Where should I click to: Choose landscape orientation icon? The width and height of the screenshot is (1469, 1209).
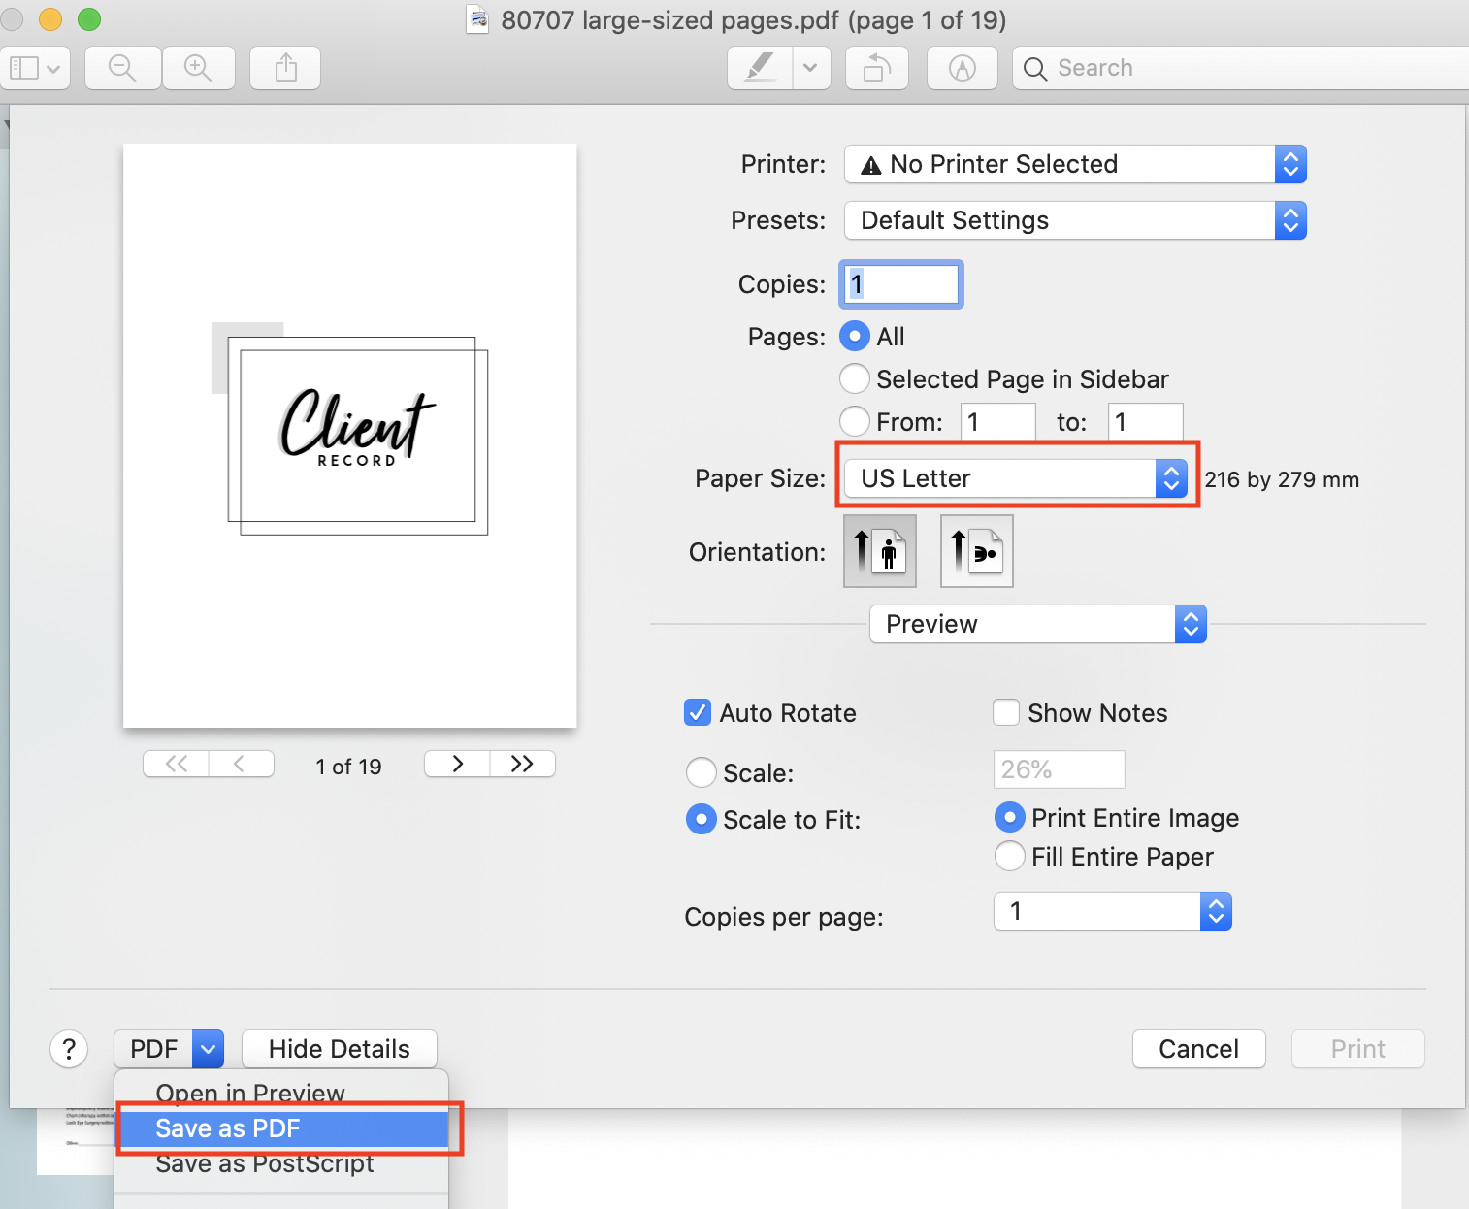tap(976, 551)
